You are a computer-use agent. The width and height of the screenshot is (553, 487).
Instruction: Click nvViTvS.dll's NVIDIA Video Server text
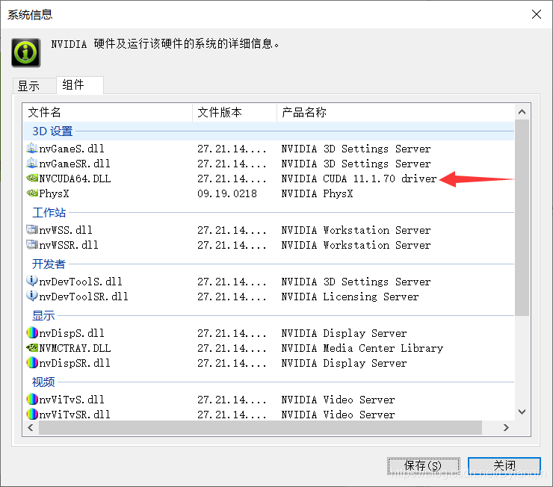coord(338,400)
